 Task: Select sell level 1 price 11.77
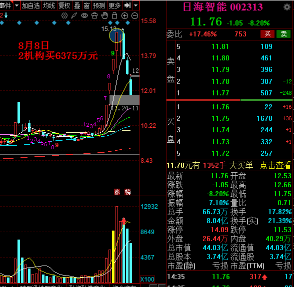[220, 93]
